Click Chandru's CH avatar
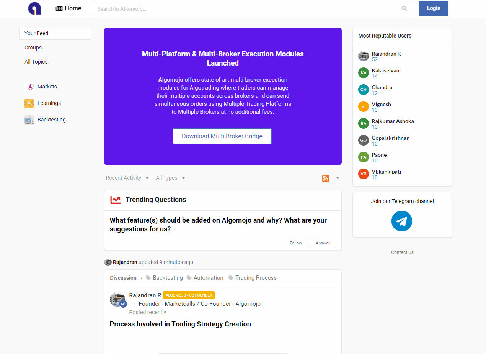 pos(364,90)
